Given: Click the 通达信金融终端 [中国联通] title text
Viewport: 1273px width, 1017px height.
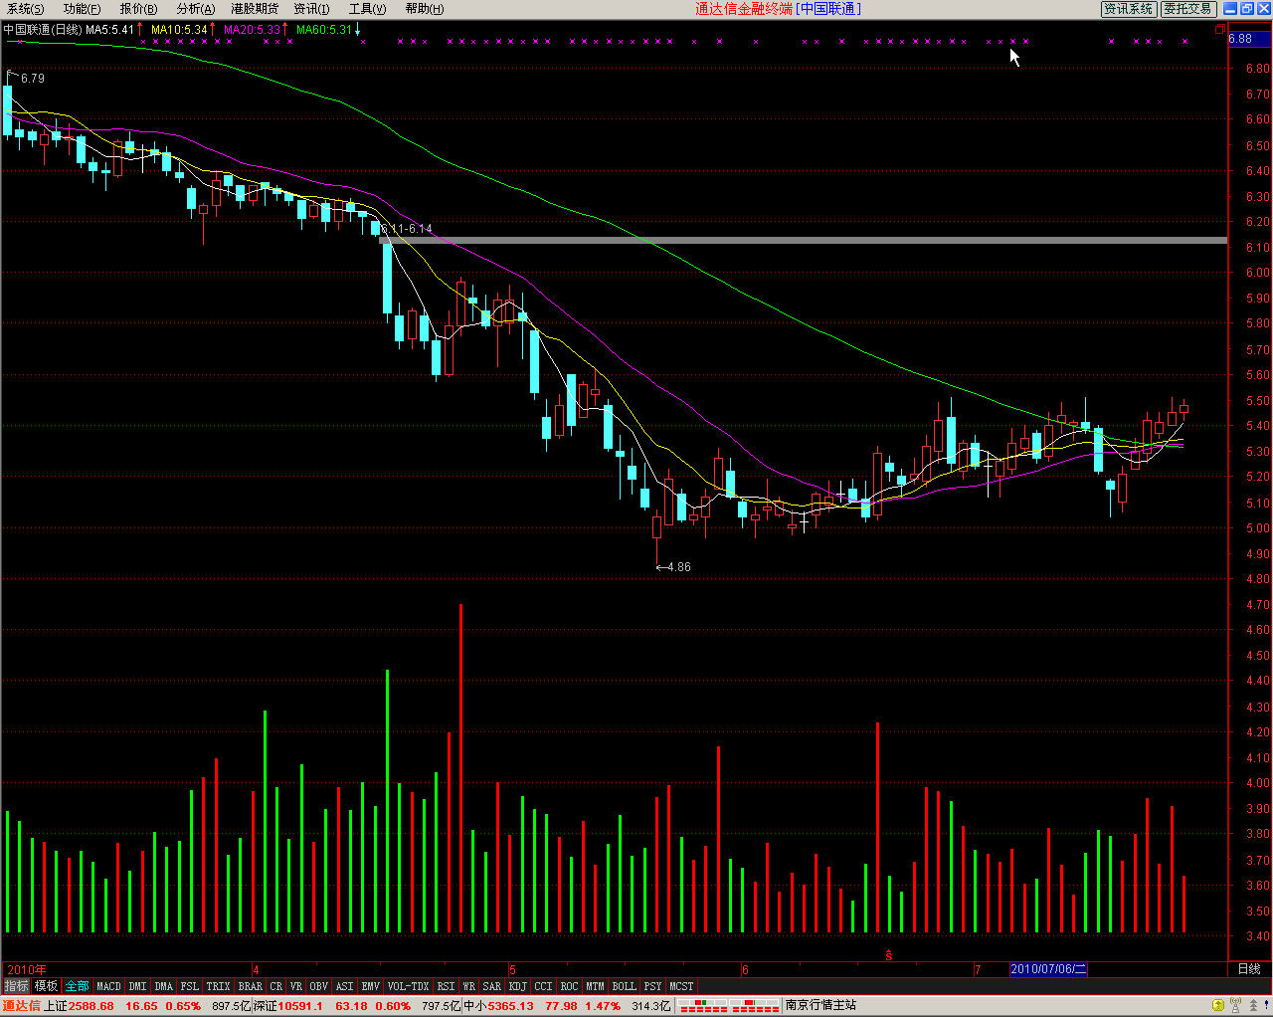Looking at the screenshot, I should tap(778, 9).
